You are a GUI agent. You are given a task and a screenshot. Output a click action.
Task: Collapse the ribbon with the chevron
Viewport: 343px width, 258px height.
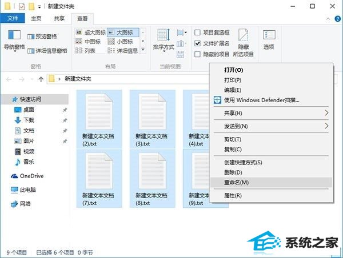328,19
